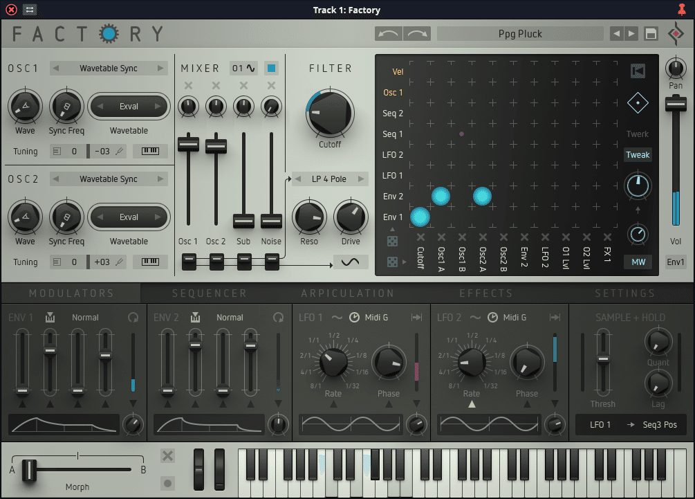This screenshot has height=499, width=695.
Task: Open ENV 1 Normal mode dropdown
Action: 85,318
